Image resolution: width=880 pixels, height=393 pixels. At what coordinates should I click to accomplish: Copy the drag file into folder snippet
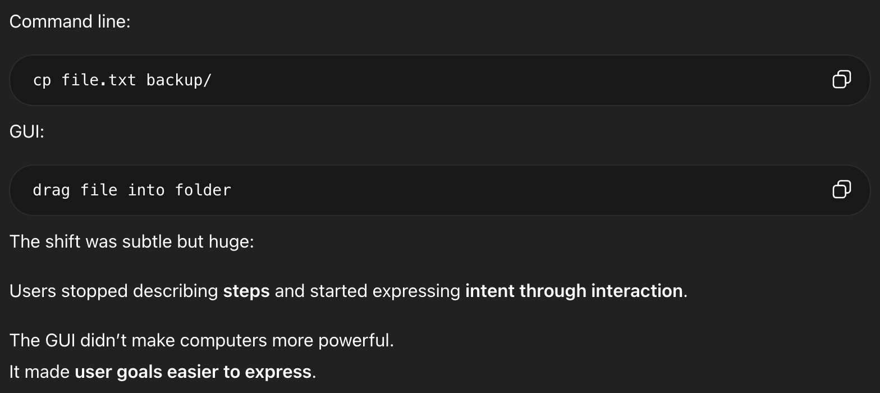coord(841,190)
